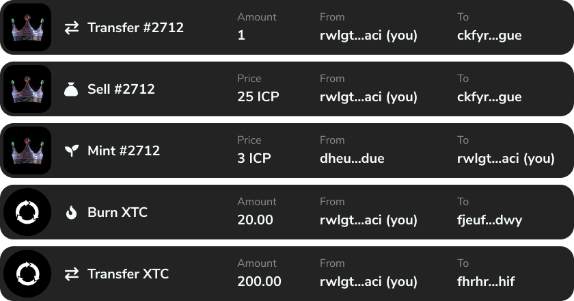
Task: Click the swap arrows icon beside Transfer XTC
Action: click(72, 274)
